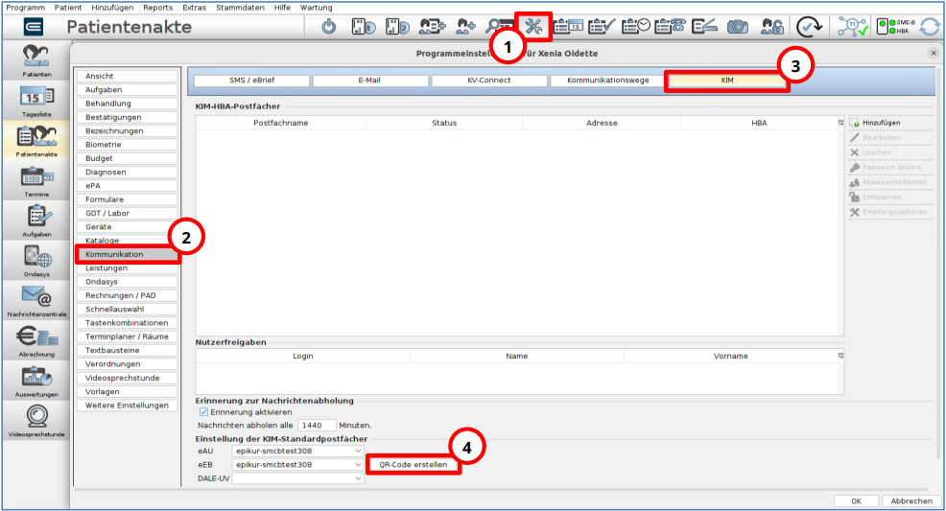This screenshot has width=946, height=511.
Task: Switch to the E-Mail tab
Action: coord(369,80)
